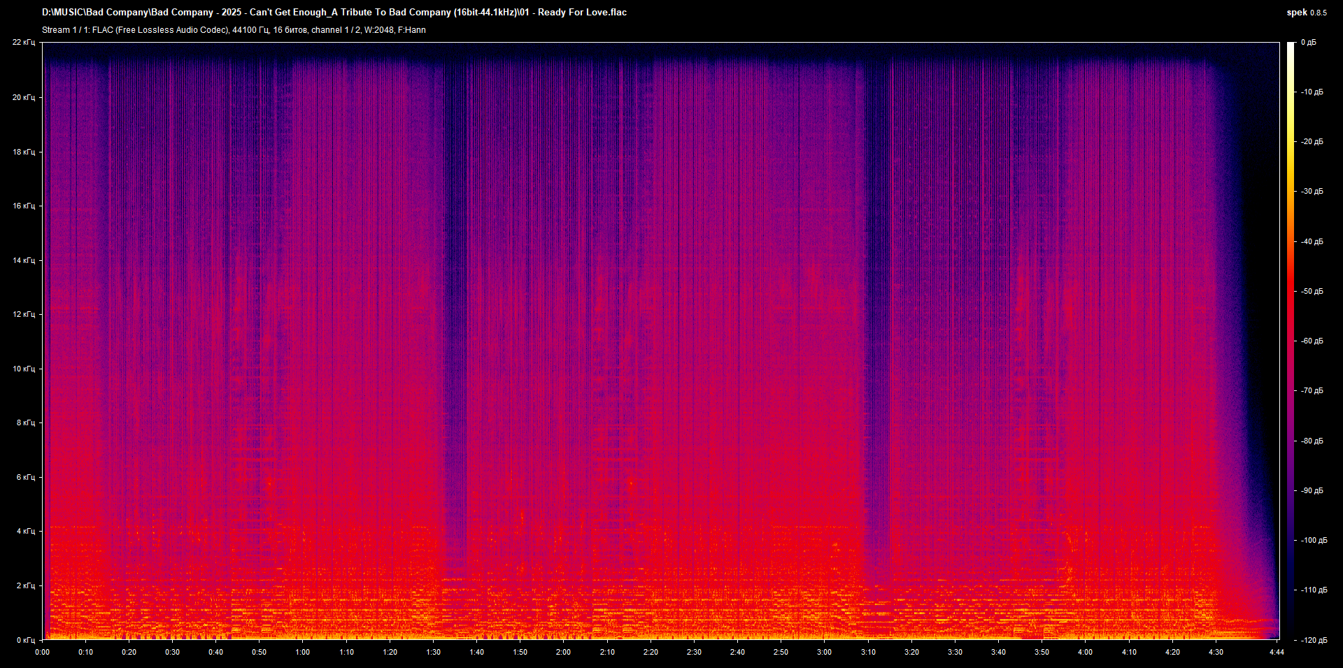Image resolution: width=1343 pixels, height=668 pixels.
Task: Click the 1:30 time axis marker
Action: click(433, 652)
